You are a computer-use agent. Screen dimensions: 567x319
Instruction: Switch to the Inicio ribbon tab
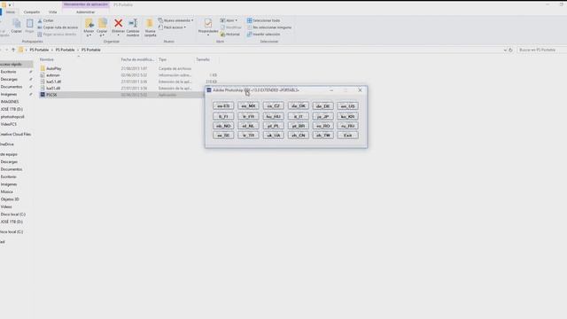click(11, 12)
